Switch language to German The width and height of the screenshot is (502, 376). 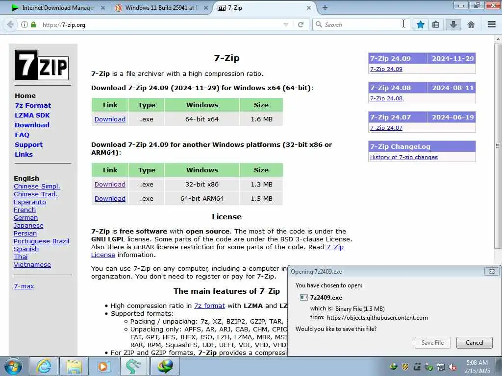[x=25, y=218]
